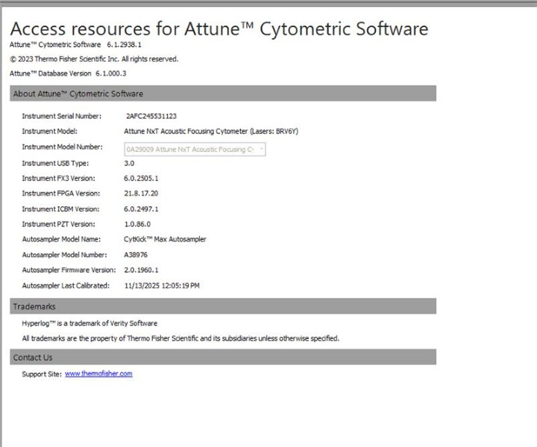
Task: Select the Trademarks section header
Action: pos(34,306)
